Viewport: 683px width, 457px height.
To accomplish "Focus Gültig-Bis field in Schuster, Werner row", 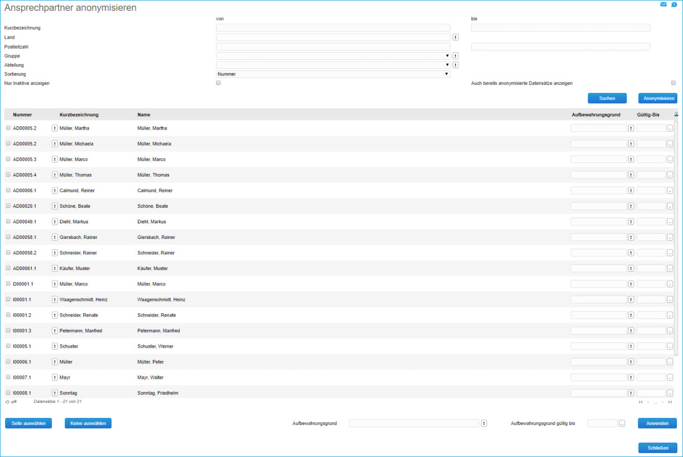I will (651, 346).
